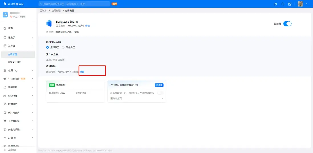Image resolution: width=313 pixels, height=153 pixels.
Task: Expand the 通讯录 menu arrow
Action: click(32, 37)
